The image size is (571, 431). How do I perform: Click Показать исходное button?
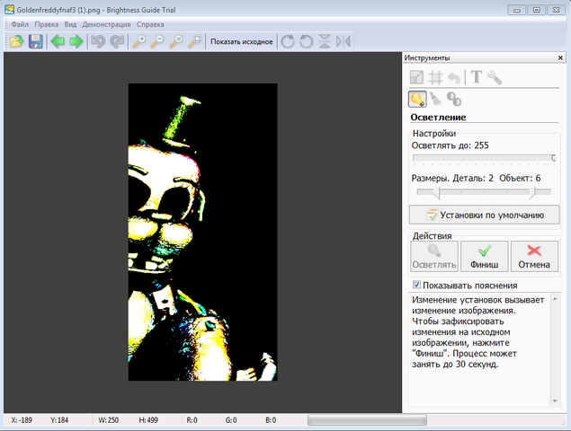[x=241, y=41]
